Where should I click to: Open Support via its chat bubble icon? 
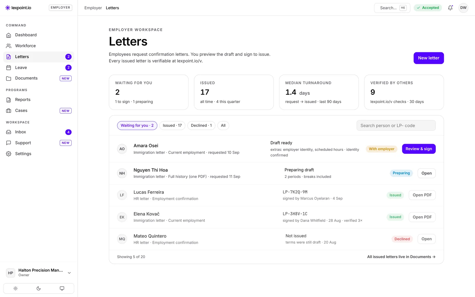9,143
